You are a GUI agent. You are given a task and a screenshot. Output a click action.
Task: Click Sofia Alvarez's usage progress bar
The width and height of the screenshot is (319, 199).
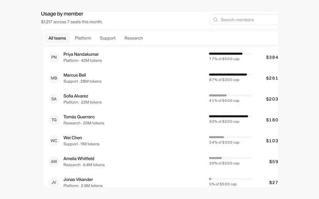pyautogui.click(x=230, y=96)
